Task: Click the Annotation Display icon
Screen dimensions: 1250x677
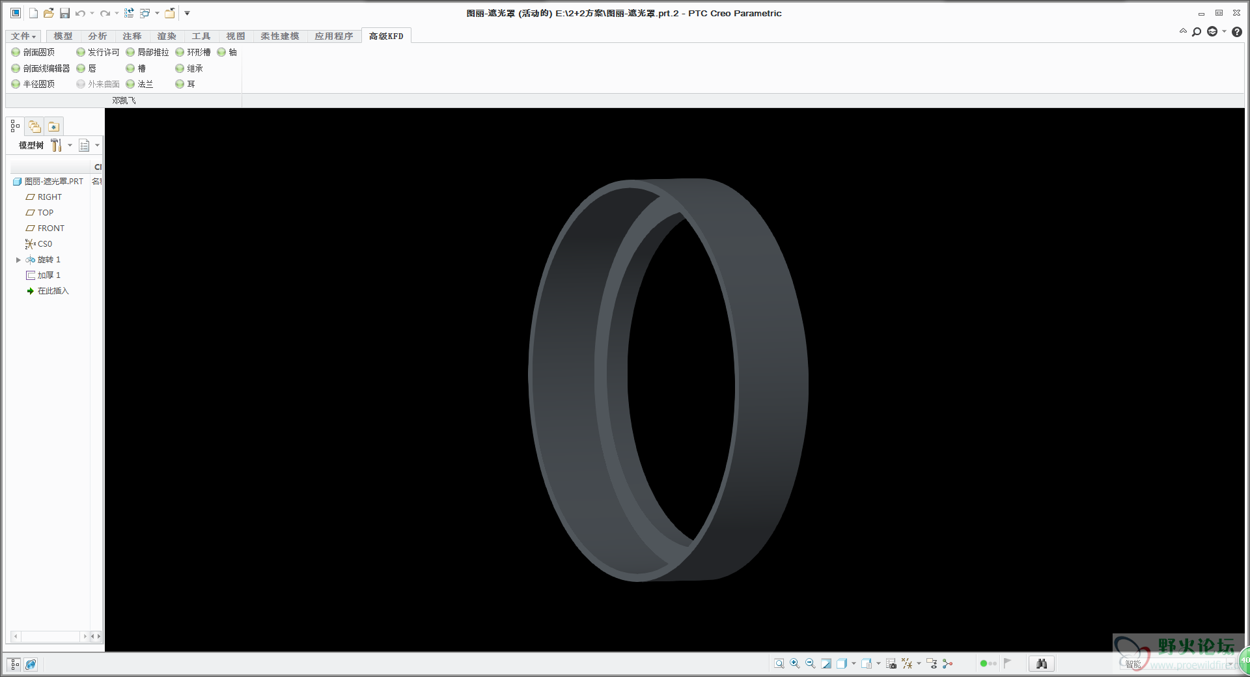Action: (932, 663)
